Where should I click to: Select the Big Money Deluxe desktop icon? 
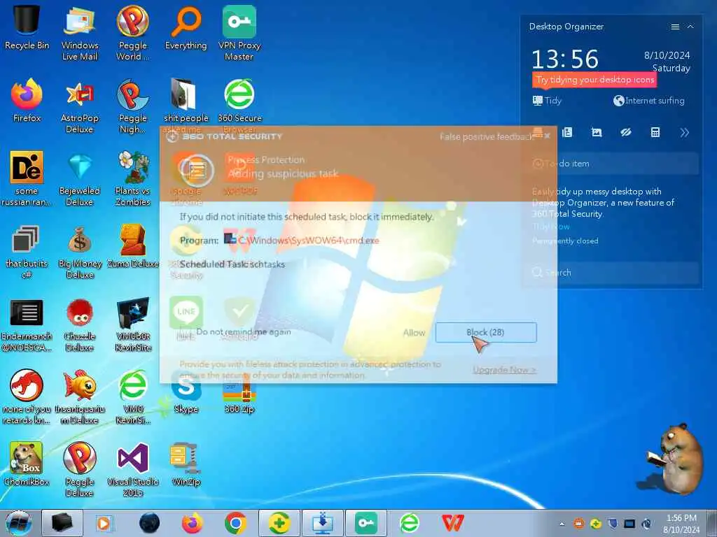[80, 252]
